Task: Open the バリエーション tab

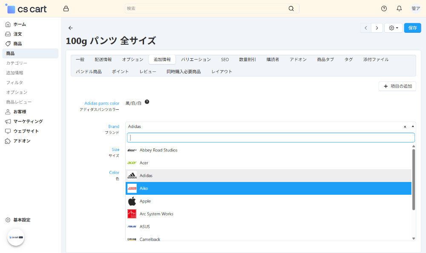Action: click(x=196, y=60)
